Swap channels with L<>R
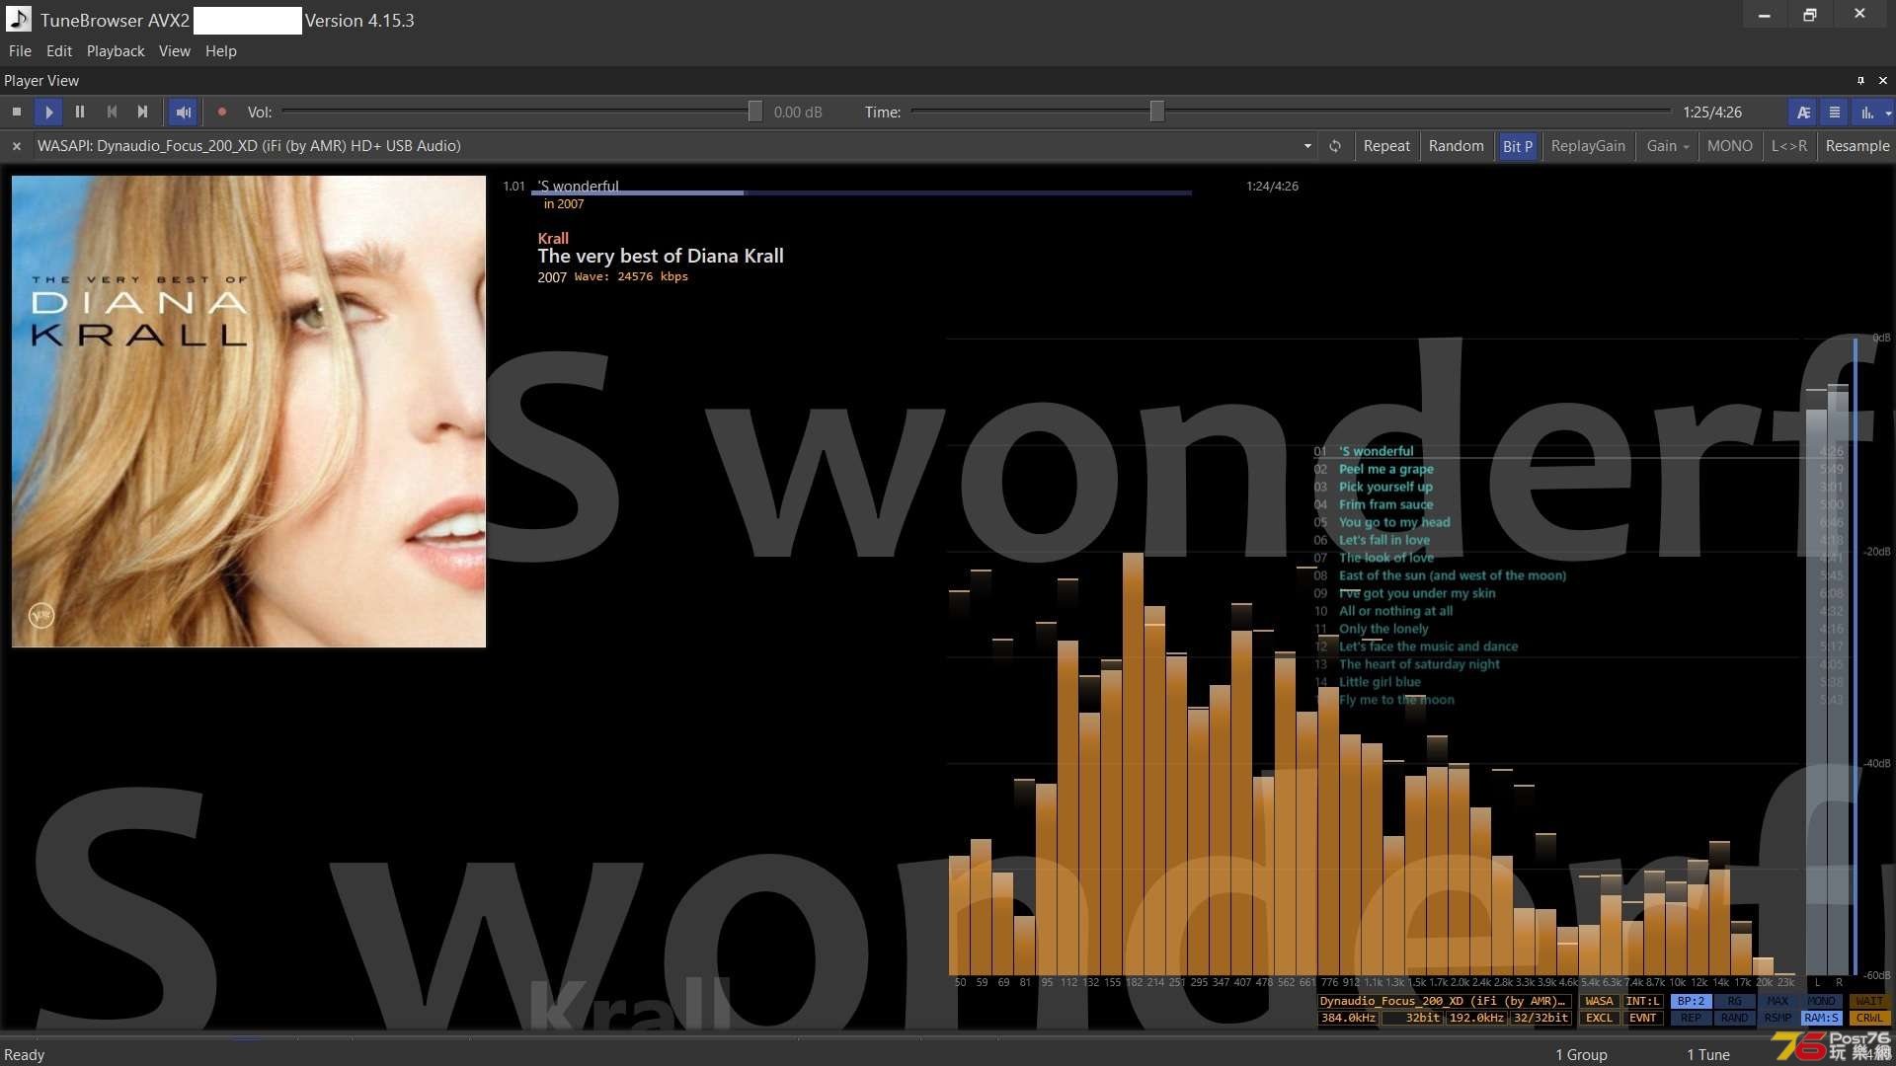1896x1066 pixels. coord(1788,146)
